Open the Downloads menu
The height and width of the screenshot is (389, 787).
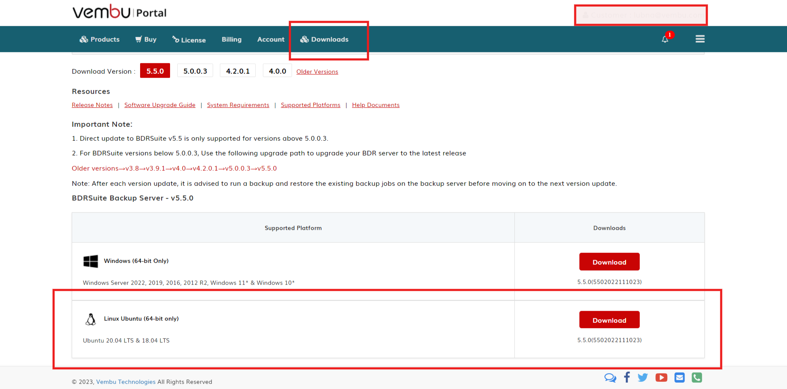click(325, 39)
